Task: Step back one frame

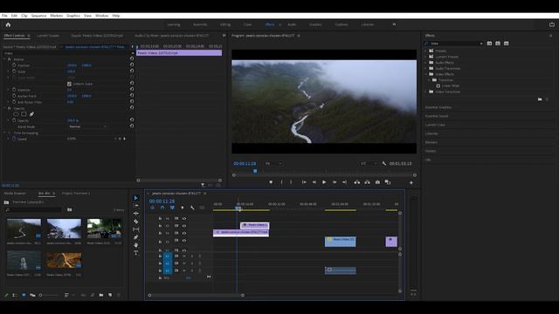Action: tap(314, 182)
